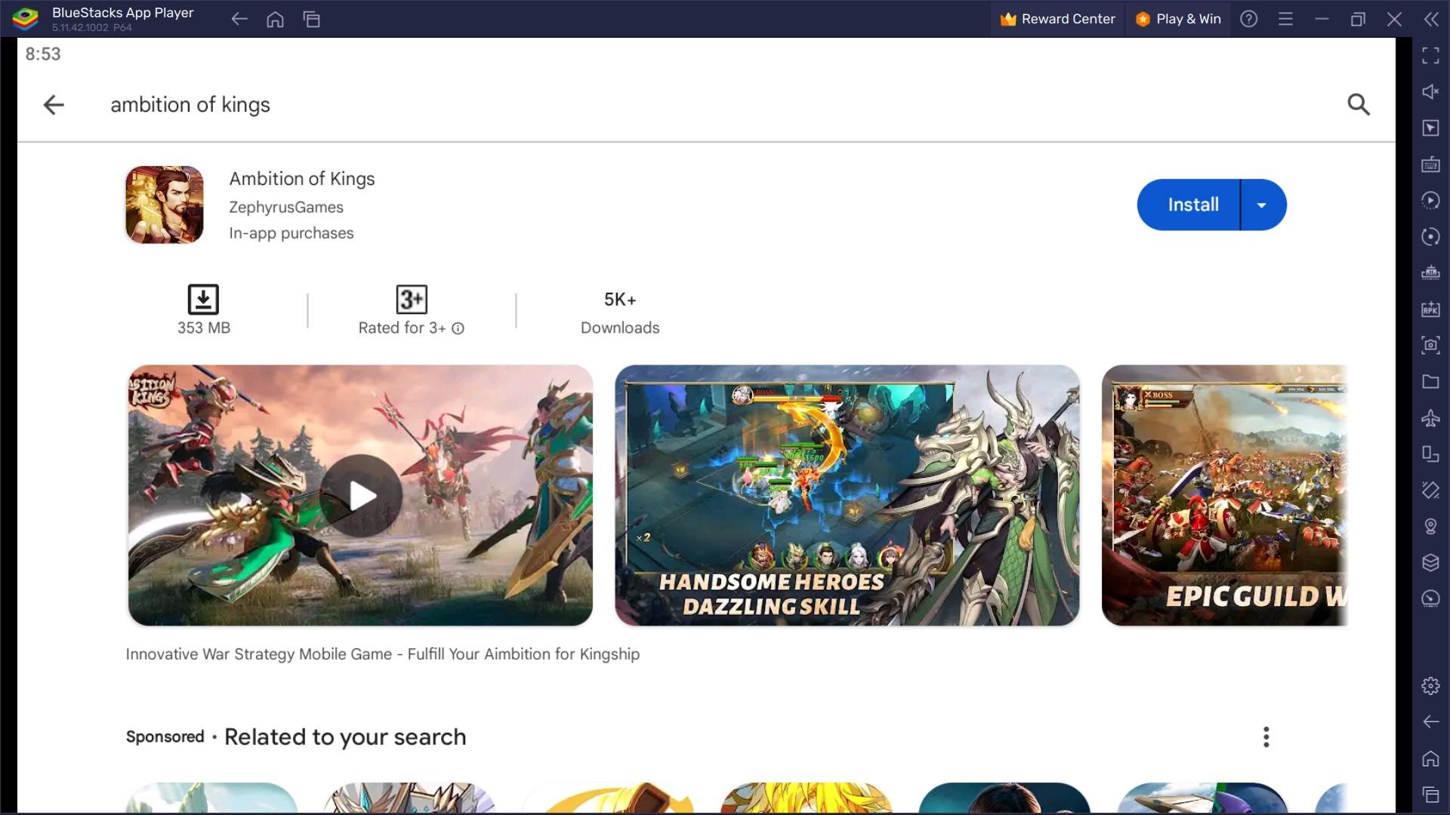This screenshot has height=815, width=1450.
Task: Play the game trailer video
Action: point(361,496)
